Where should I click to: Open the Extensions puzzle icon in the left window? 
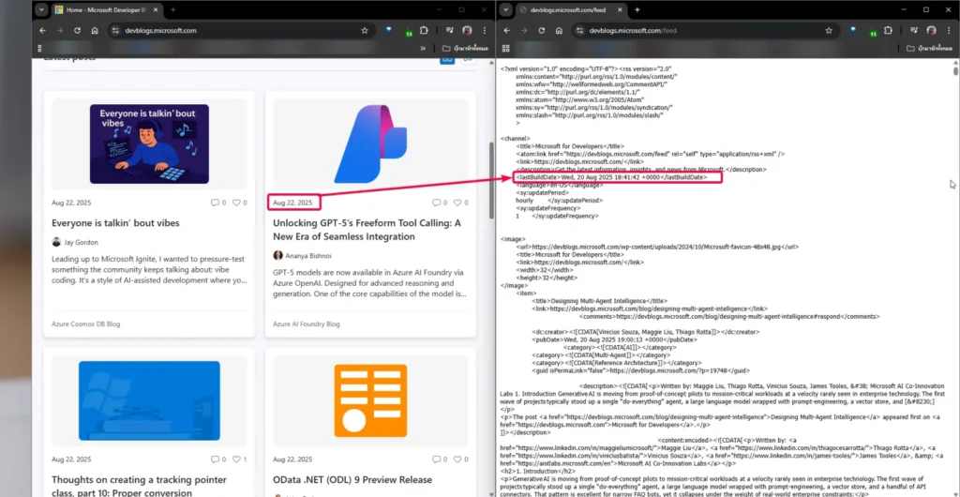423,30
